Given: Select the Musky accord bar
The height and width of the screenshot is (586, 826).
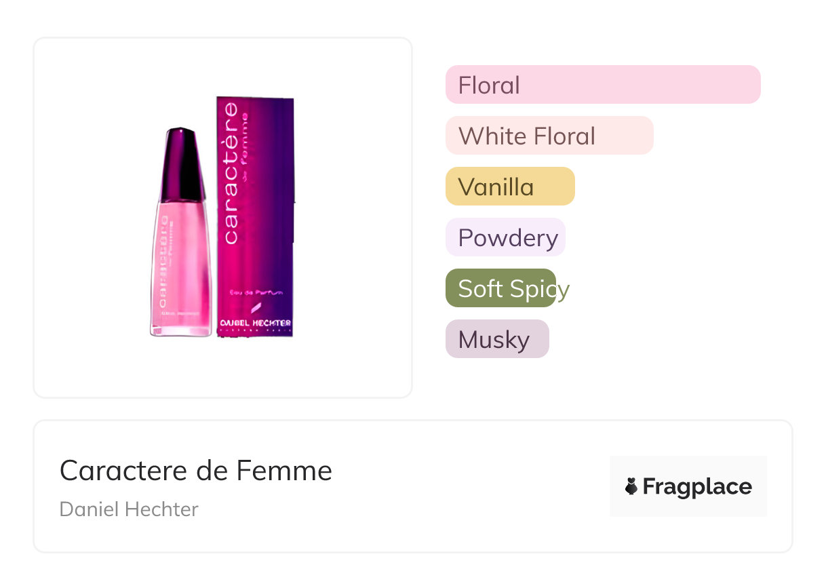Looking at the screenshot, I should tap(496, 339).
